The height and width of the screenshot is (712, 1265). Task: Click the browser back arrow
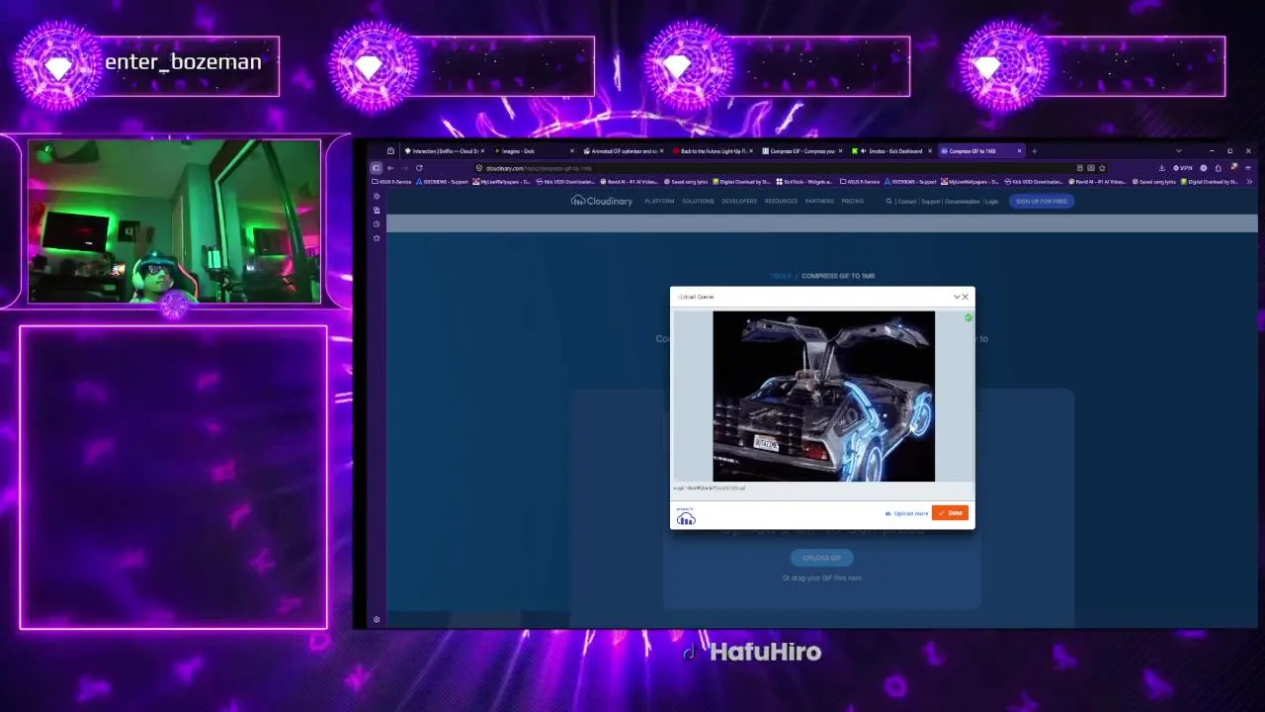389,168
